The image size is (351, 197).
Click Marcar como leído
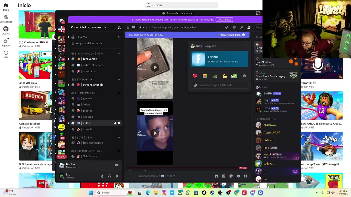(232, 35)
